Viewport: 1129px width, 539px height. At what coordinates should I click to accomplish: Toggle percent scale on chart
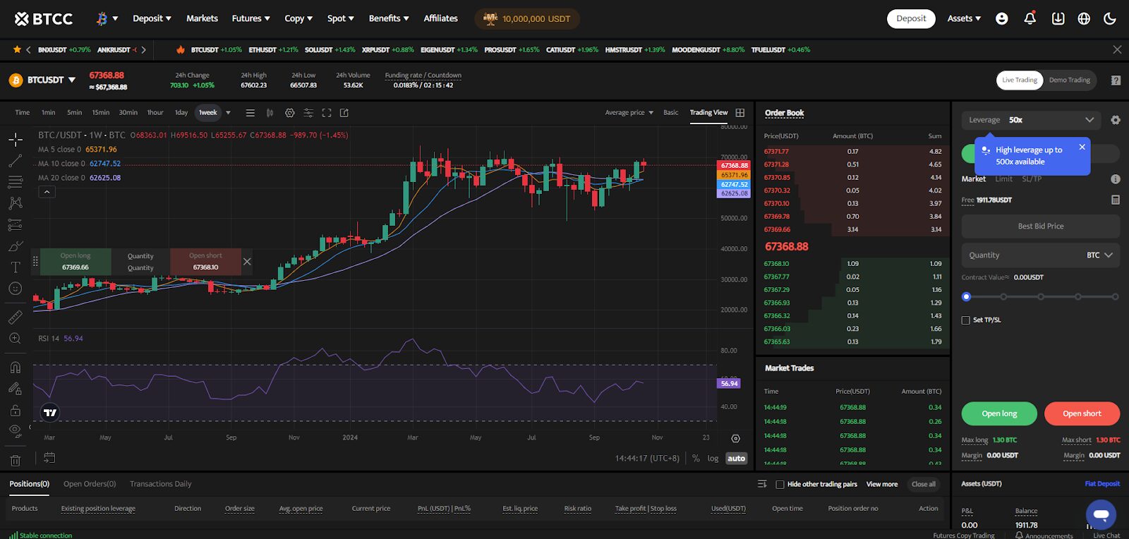(696, 459)
